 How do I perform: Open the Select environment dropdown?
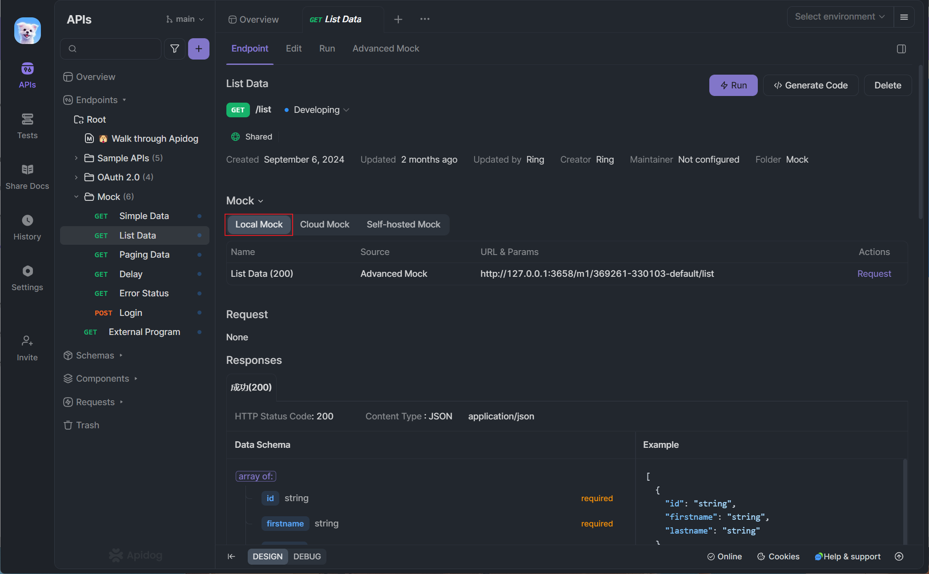point(840,17)
